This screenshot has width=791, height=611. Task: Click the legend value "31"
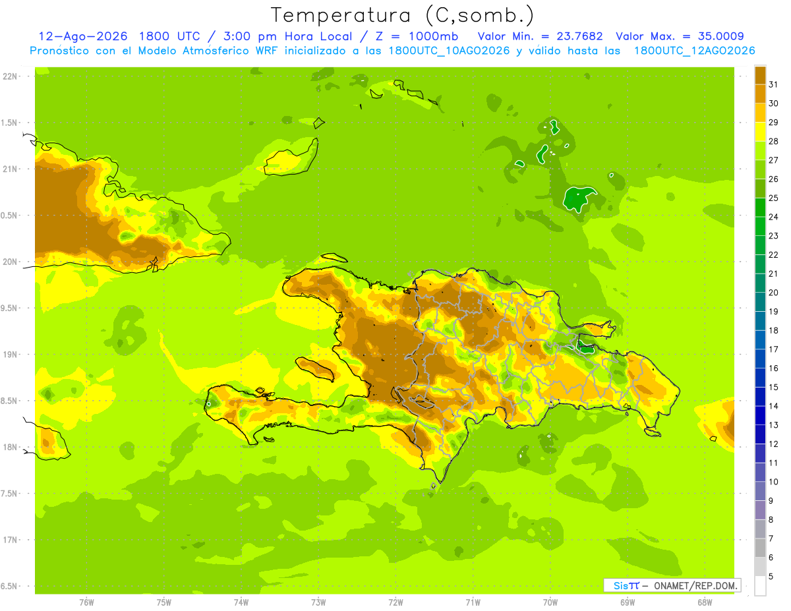[774, 84]
